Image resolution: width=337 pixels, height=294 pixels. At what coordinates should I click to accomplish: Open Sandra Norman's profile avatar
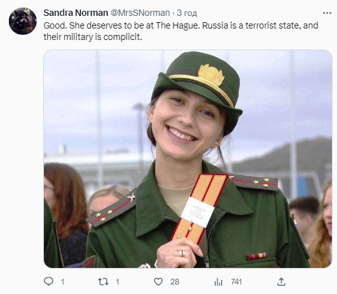tap(23, 21)
